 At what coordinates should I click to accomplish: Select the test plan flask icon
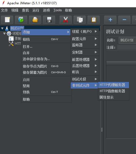tap(7, 29)
